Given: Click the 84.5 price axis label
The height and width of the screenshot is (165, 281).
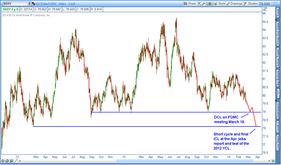Looking at the screenshot, I should click(265, 22).
